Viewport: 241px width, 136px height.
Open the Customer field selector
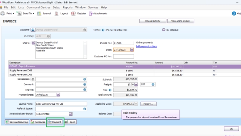click(x=85, y=30)
